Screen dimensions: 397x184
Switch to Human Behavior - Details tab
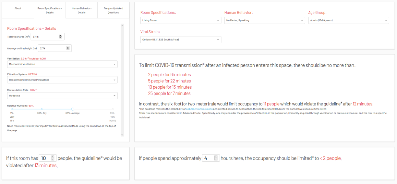[81, 10]
